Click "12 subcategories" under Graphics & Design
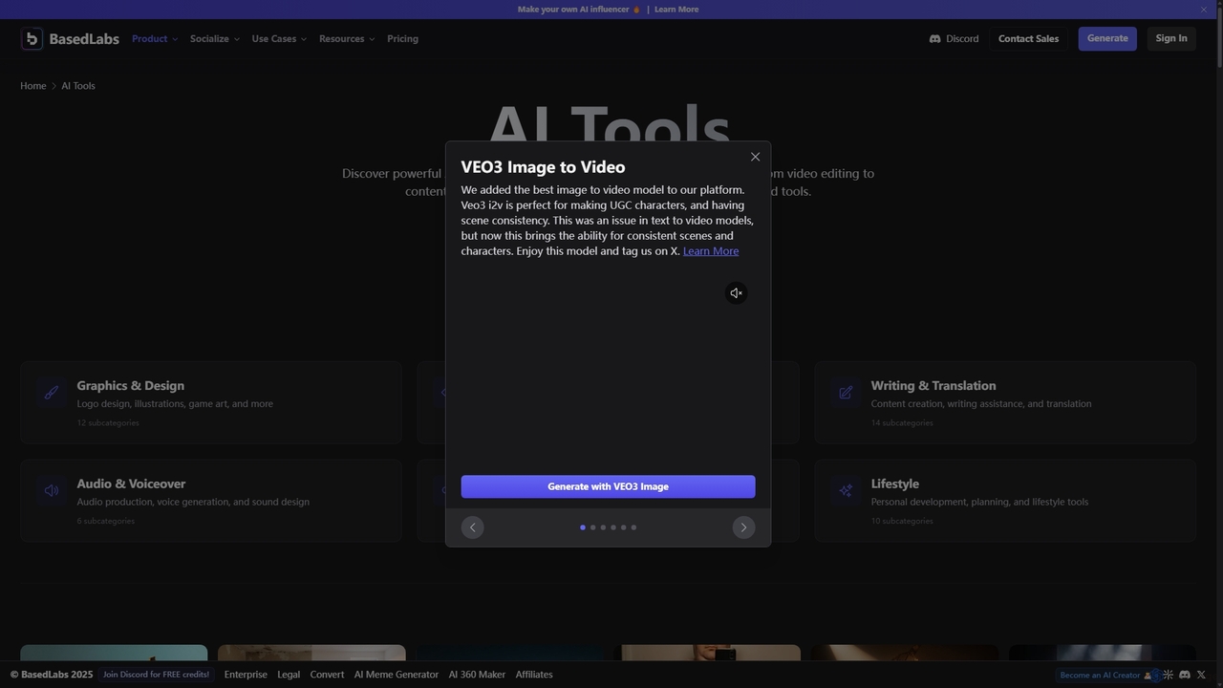This screenshot has width=1223, height=688. [x=108, y=423]
